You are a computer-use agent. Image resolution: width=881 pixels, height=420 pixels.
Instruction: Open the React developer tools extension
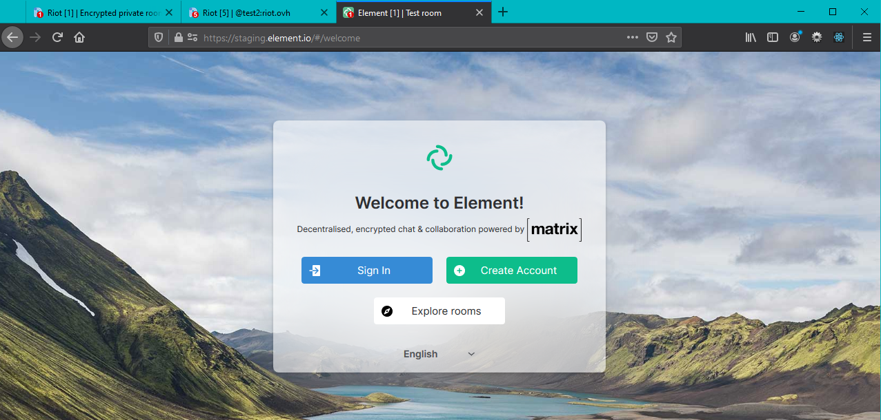click(x=839, y=38)
